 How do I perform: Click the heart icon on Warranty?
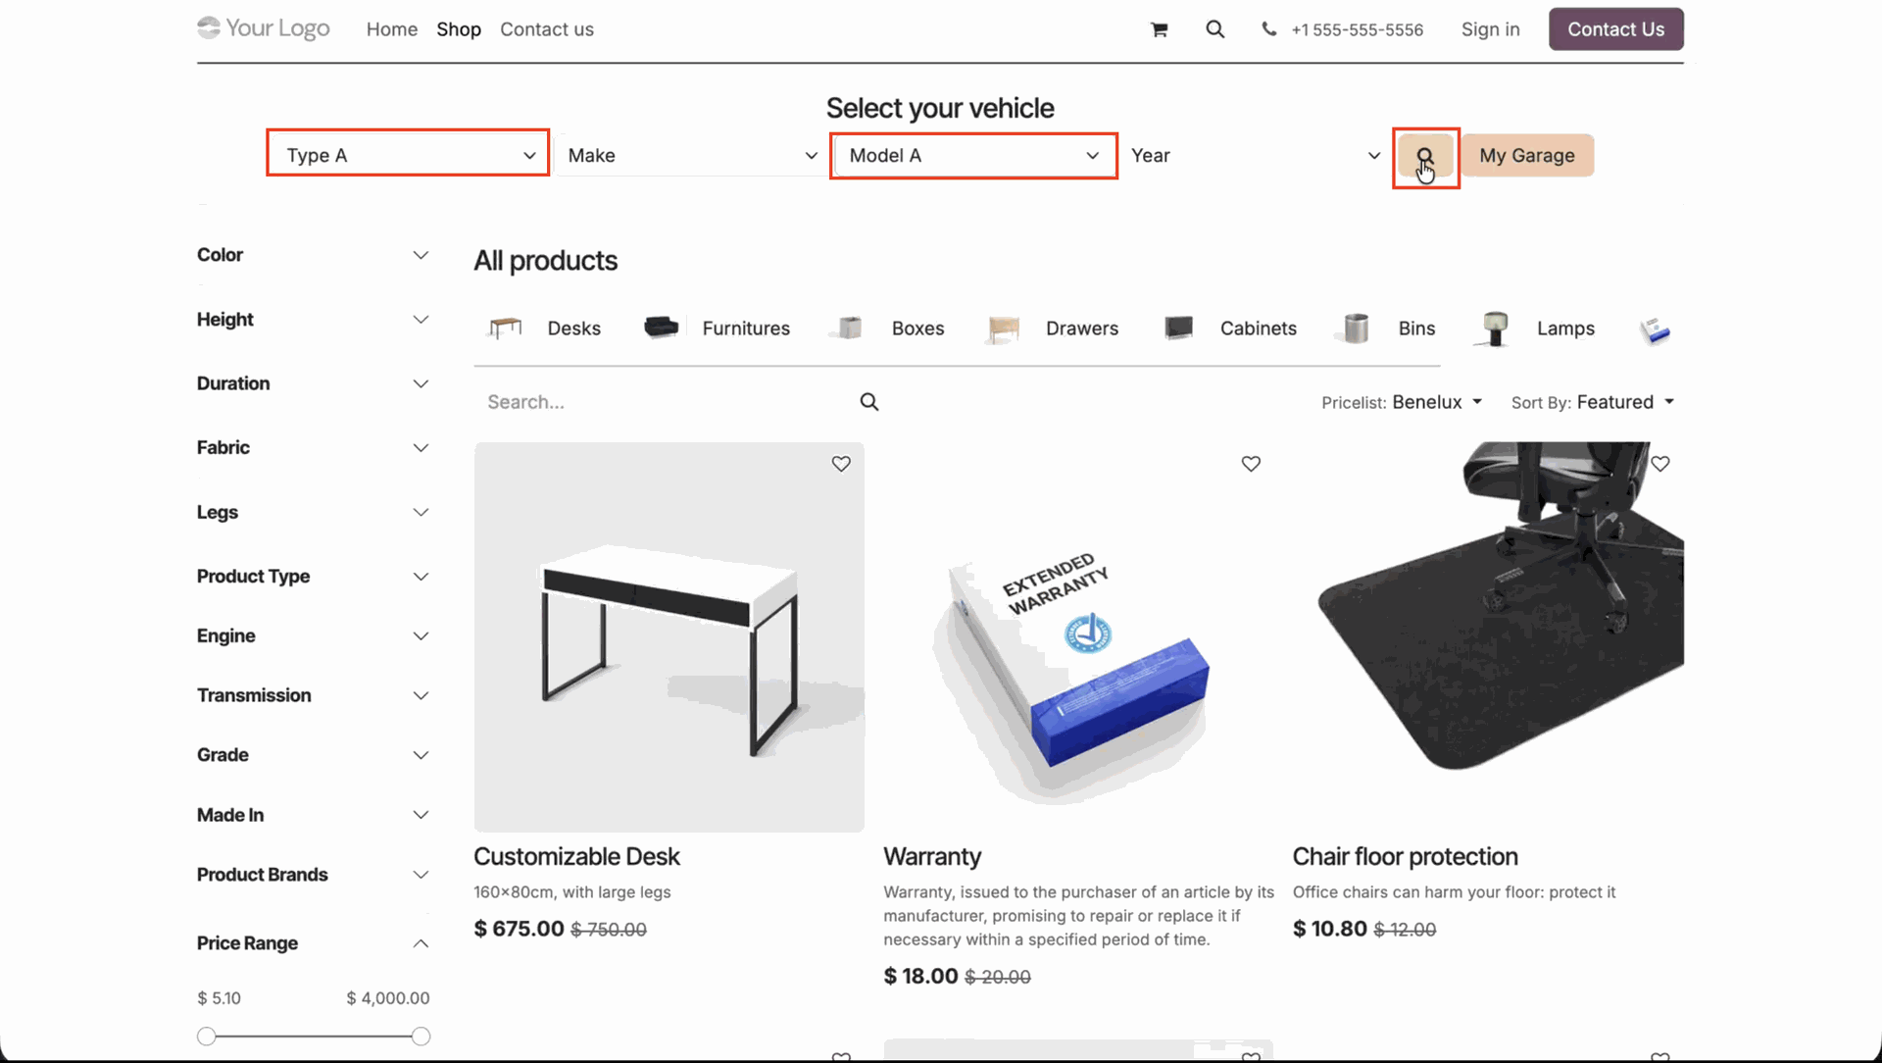(x=1251, y=464)
